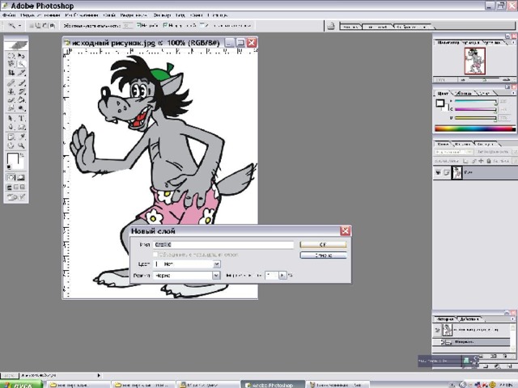Select the Hand tool
This screenshot has width=518, height=388.
11,145
